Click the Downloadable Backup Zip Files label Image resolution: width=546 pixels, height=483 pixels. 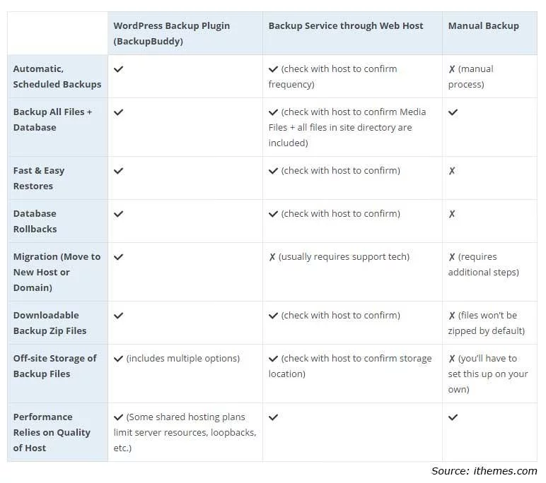(x=50, y=323)
